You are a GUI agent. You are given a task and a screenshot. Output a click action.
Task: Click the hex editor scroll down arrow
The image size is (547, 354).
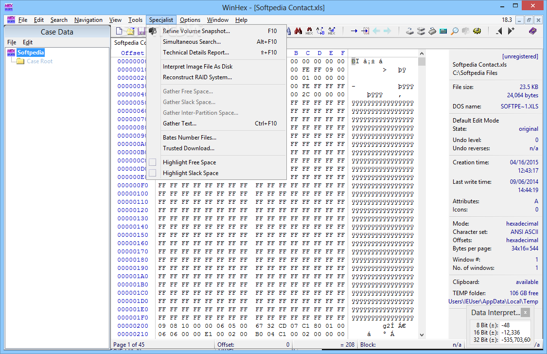pos(422,335)
